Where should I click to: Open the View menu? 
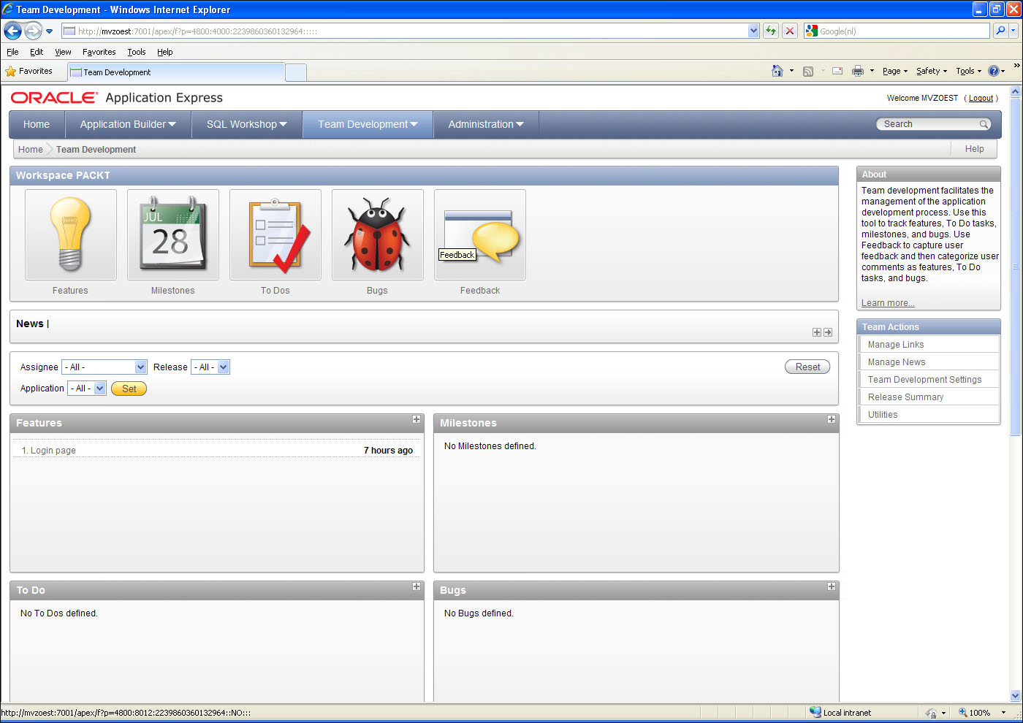coord(63,52)
